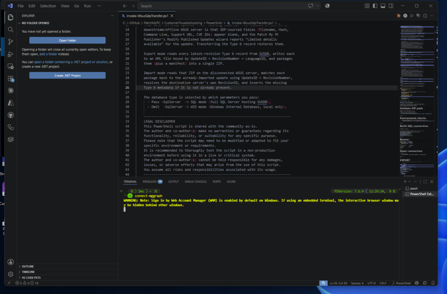Close the Invoke-WsusSdpTransfer.ps1 tab
The width and height of the screenshot is (447, 294).
tap(172, 16)
